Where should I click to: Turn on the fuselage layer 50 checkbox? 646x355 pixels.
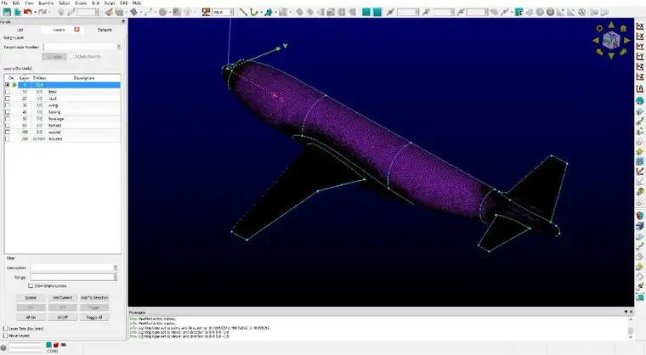7,119
